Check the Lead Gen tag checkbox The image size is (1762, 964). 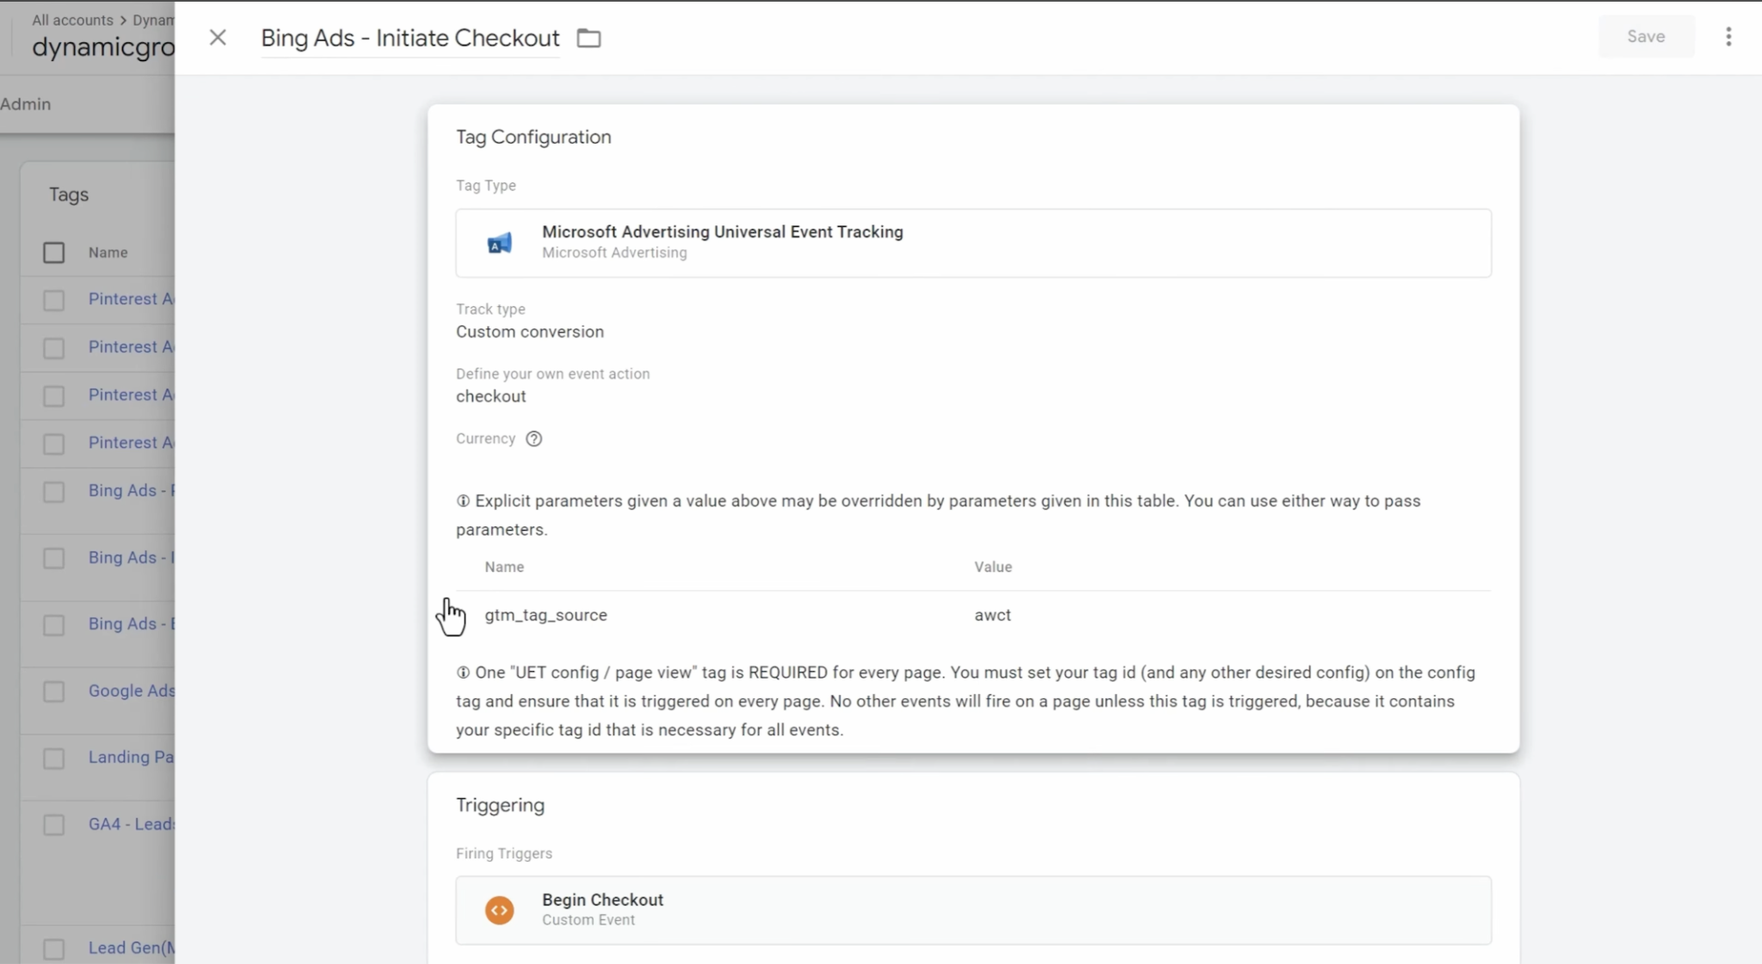point(53,949)
